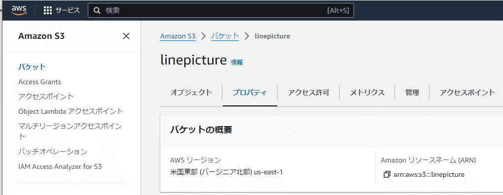The height and width of the screenshot is (195, 503).
Task: Click the search input field
Action: tap(221, 10)
